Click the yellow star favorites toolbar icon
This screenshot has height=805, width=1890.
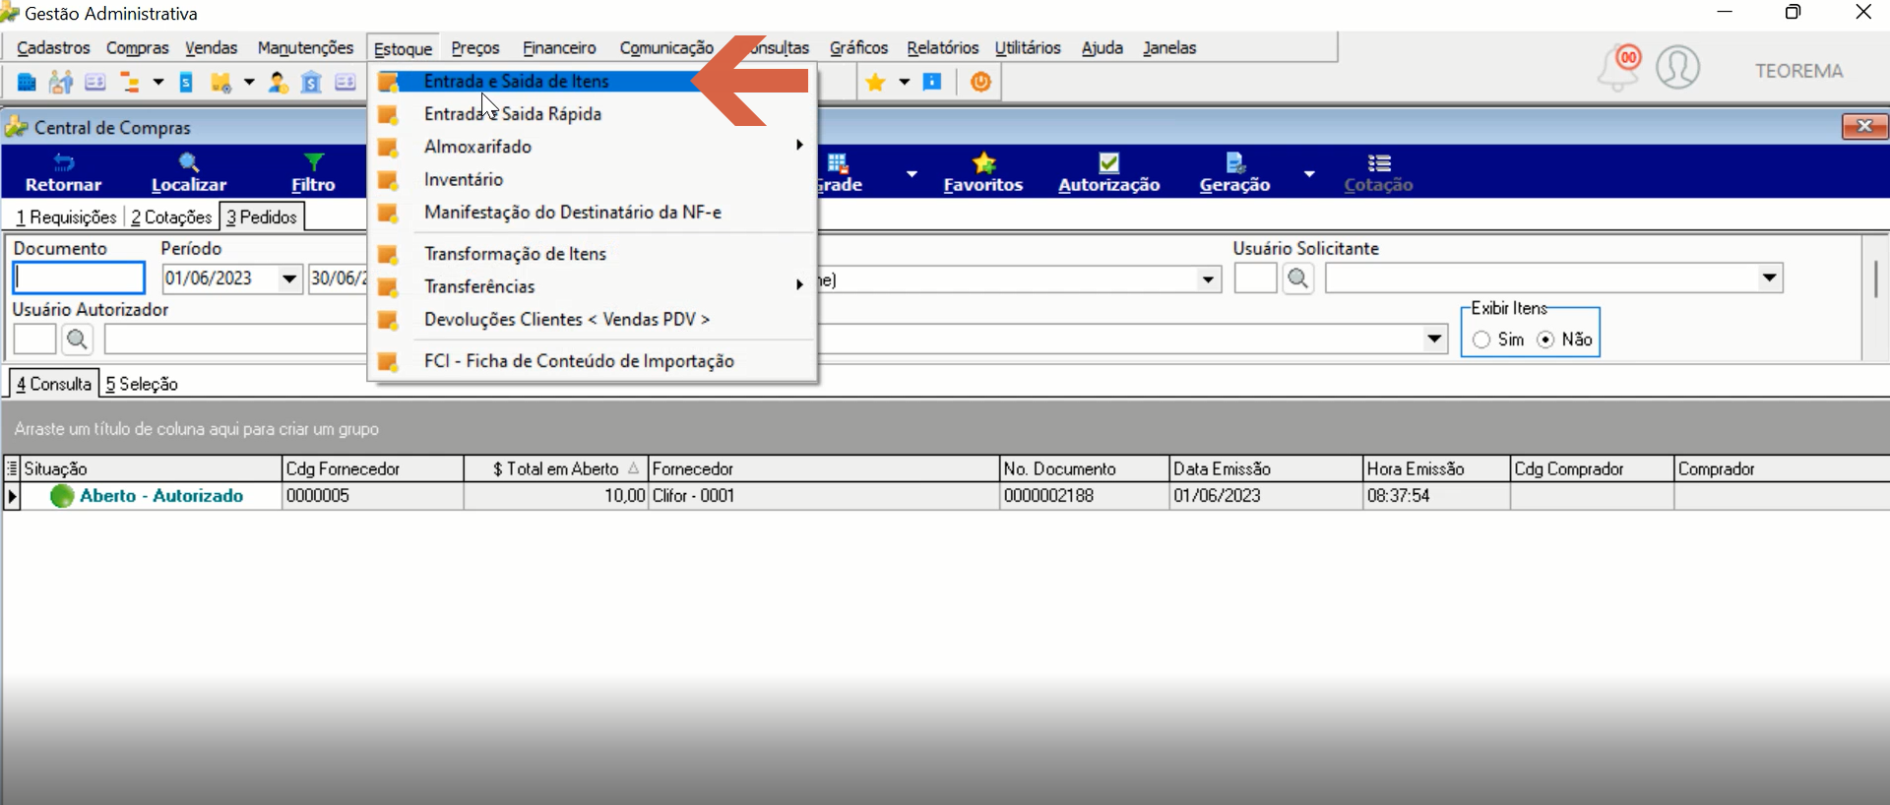tap(875, 83)
